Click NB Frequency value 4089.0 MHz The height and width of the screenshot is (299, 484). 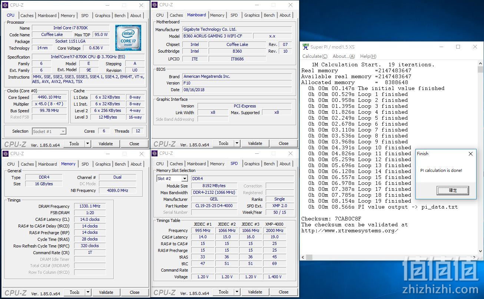117,190
